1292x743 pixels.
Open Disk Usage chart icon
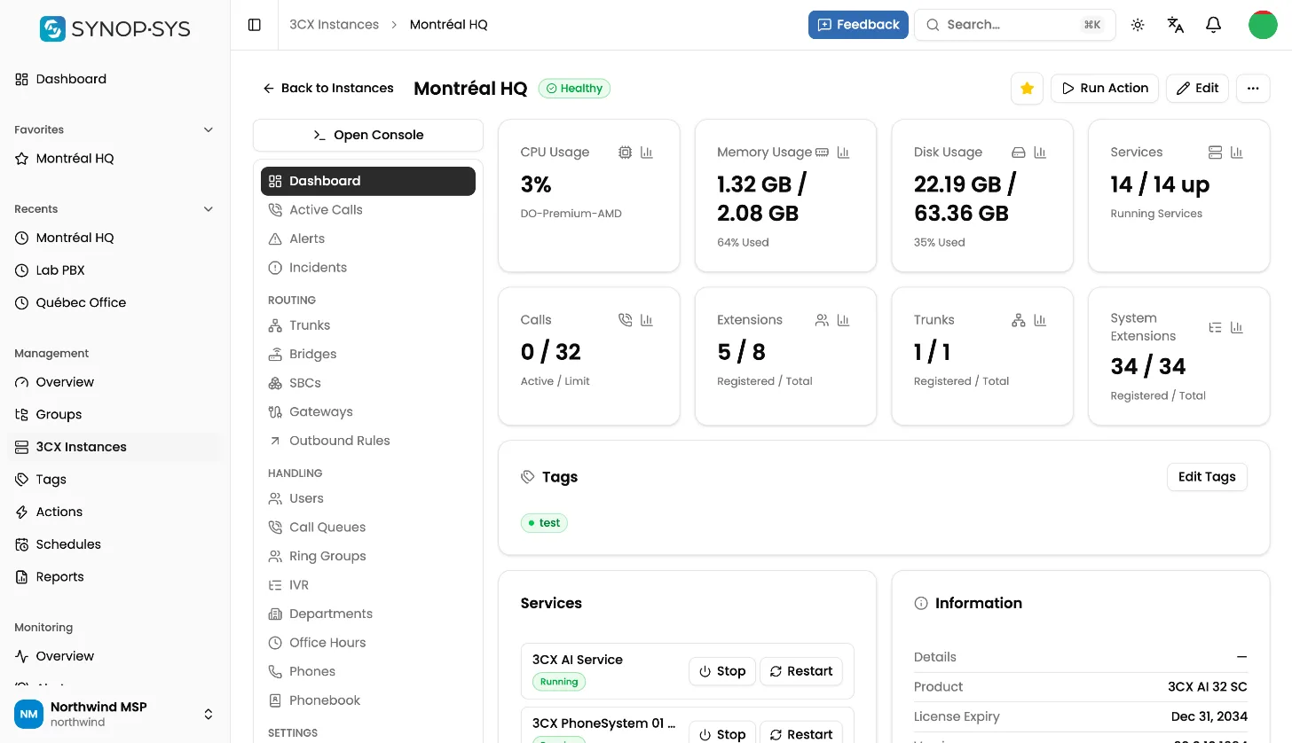[x=1040, y=153]
